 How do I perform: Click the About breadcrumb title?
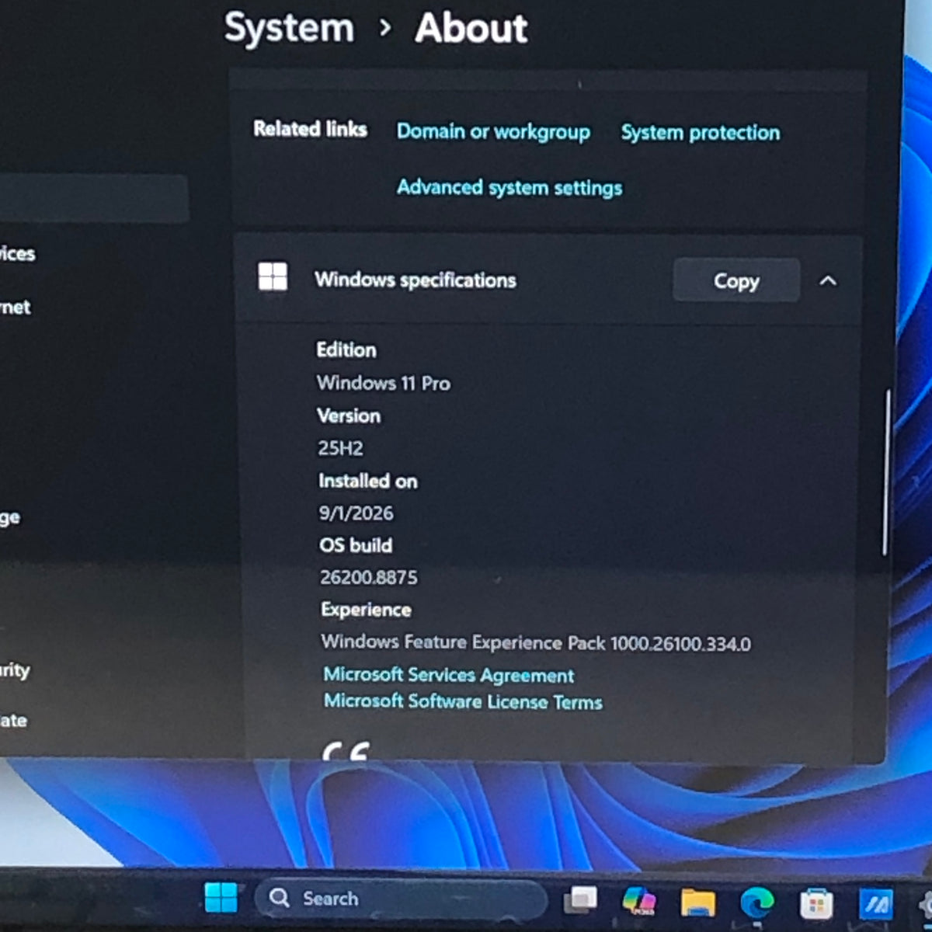pos(471,29)
